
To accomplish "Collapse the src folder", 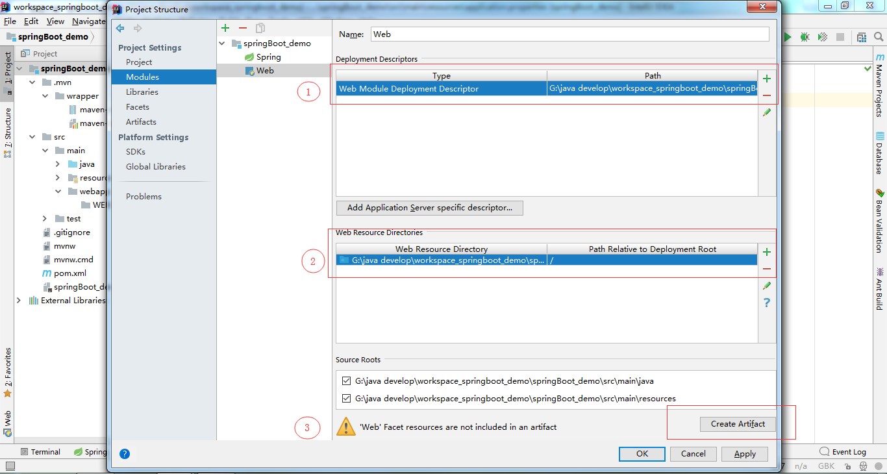I will pos(32,137).
